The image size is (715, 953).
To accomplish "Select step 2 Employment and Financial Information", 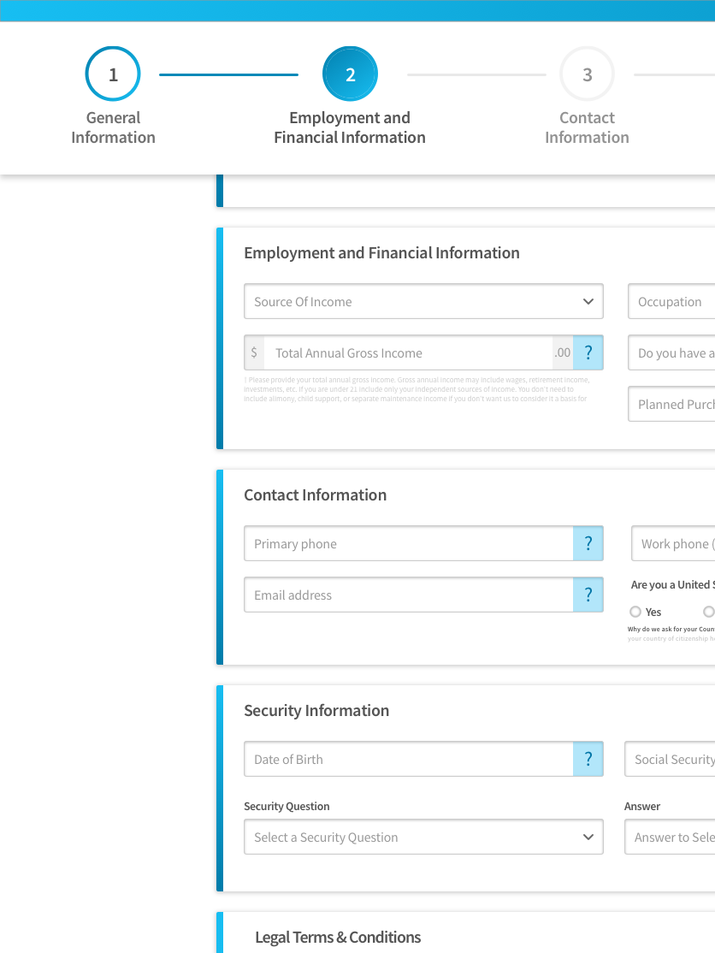I will click(350, 96).
